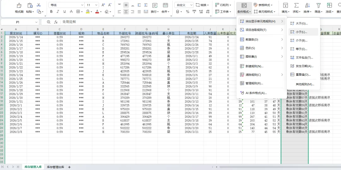Click the merge cells (合并) icon

pyautogui.click(x=165, y=5)
